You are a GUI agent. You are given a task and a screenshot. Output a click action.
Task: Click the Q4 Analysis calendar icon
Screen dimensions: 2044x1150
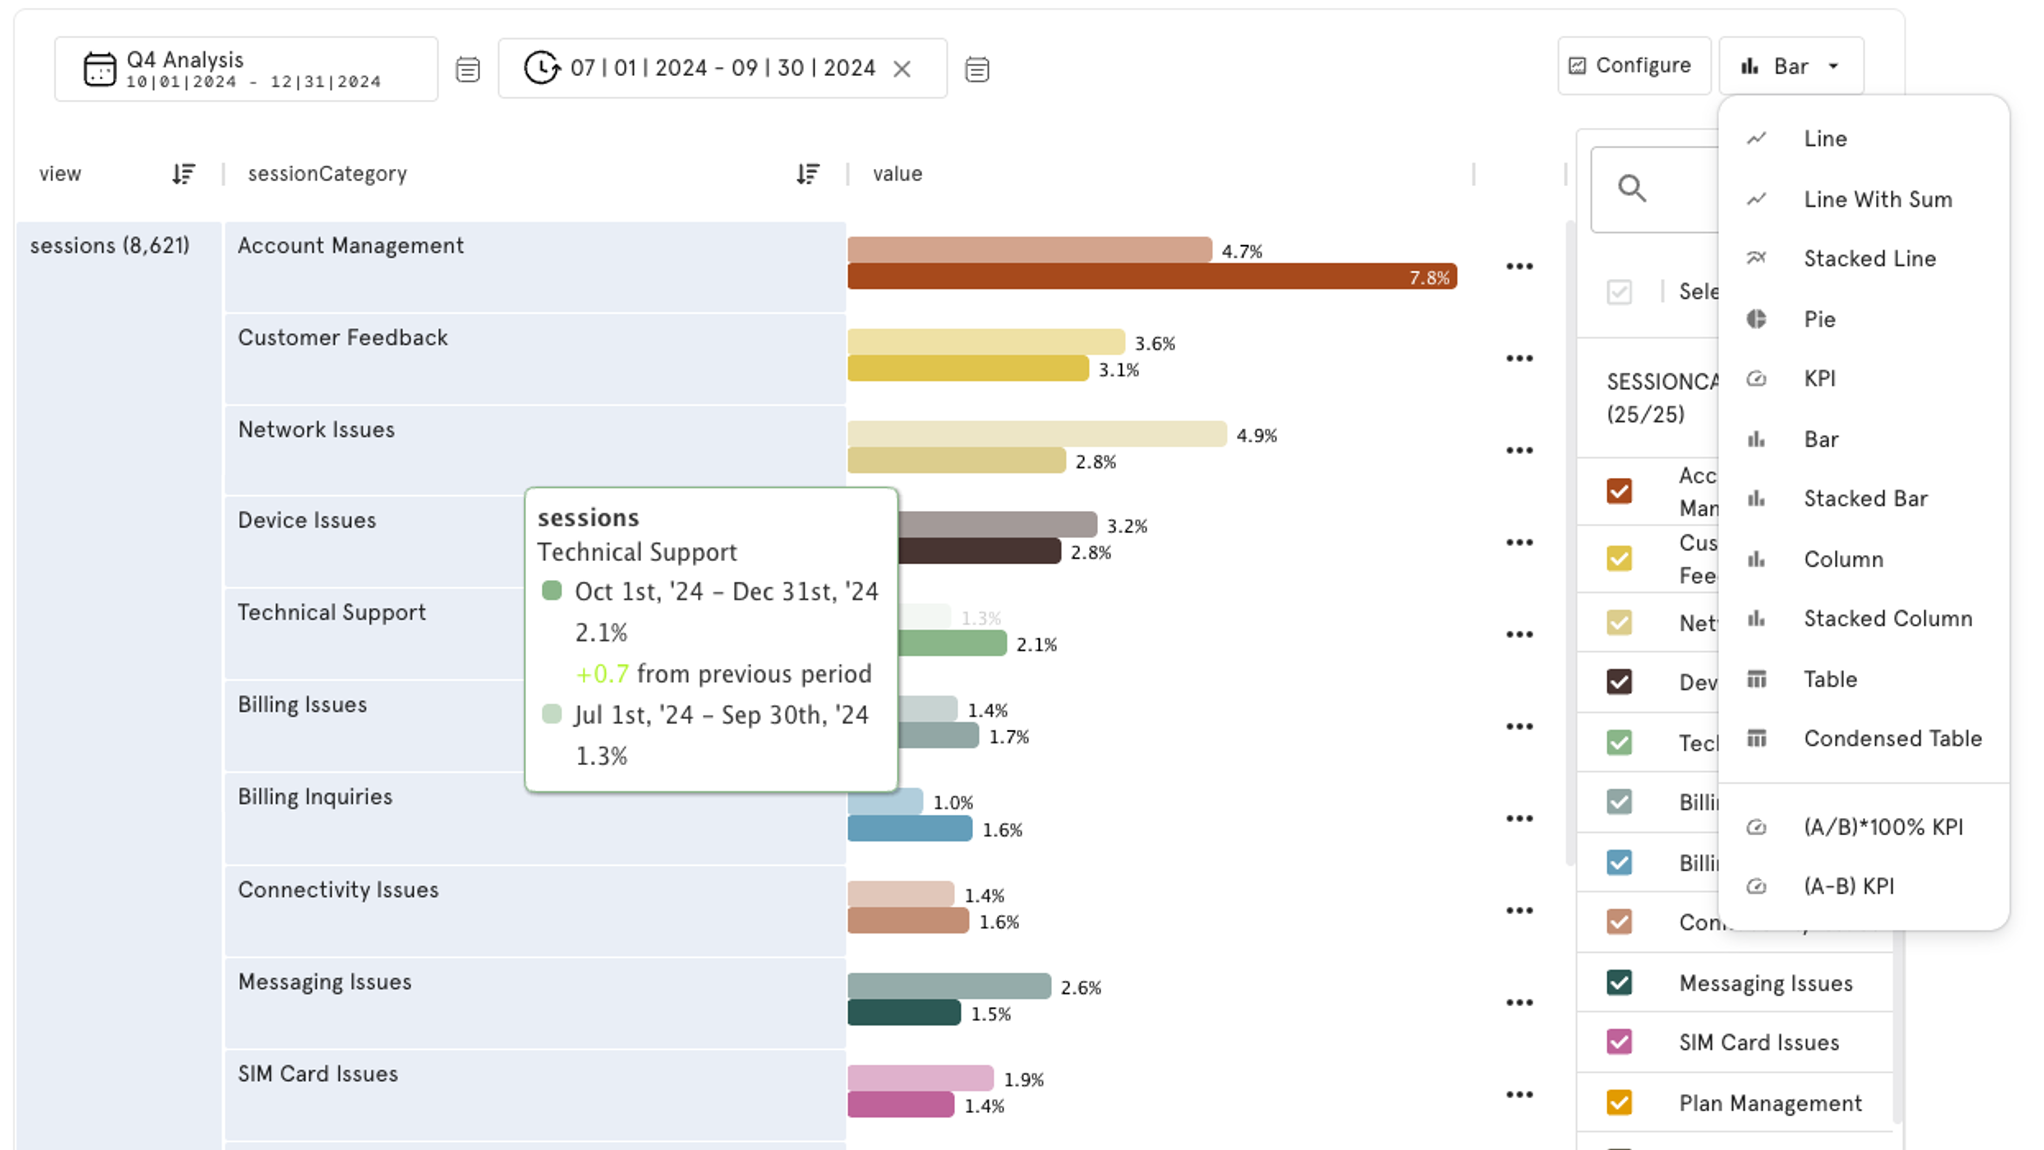click(99, 69)
